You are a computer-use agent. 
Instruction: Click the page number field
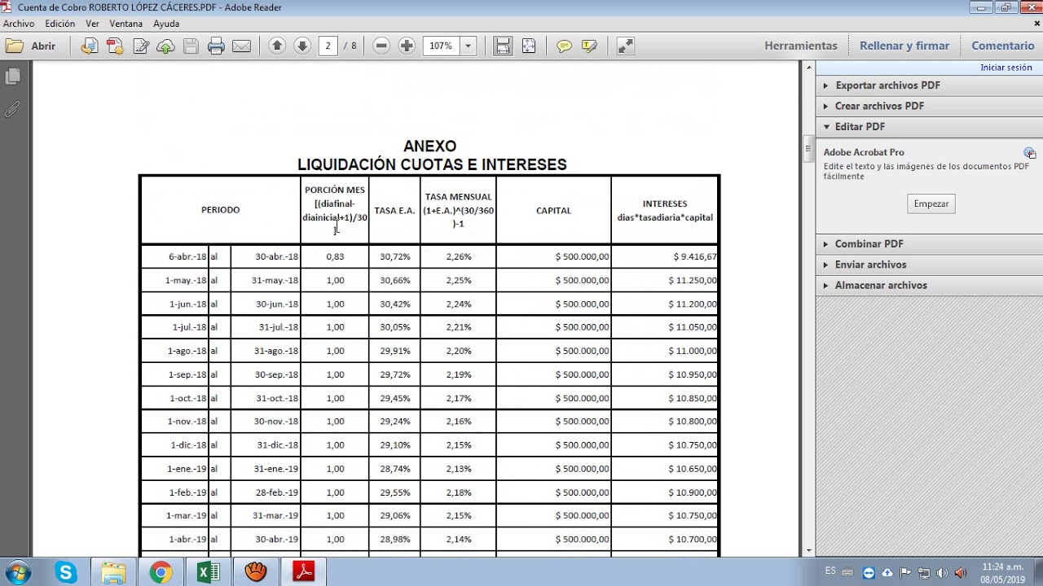(x=328, y=46)
